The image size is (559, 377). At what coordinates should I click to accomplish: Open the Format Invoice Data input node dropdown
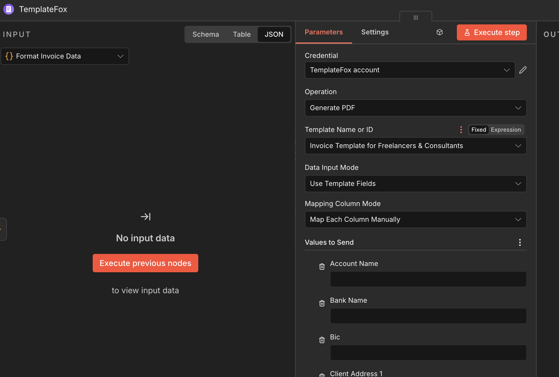coord(65,56)
